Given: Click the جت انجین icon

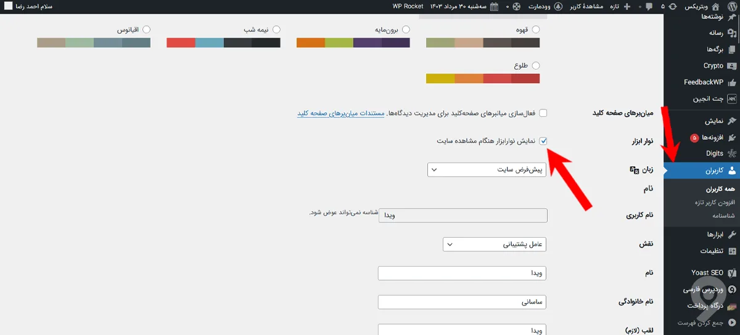Looking at the screenshot, I should (x=731, y=98).
